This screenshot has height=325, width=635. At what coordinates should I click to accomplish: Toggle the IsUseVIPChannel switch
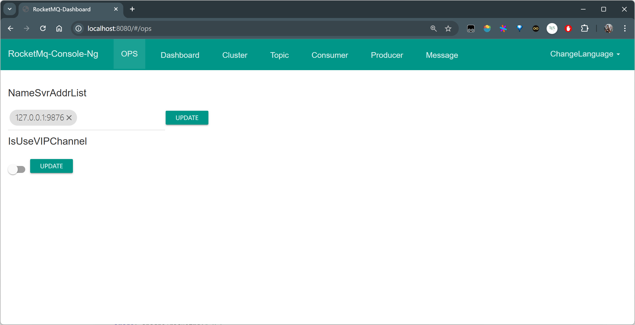tap(16, 170)
